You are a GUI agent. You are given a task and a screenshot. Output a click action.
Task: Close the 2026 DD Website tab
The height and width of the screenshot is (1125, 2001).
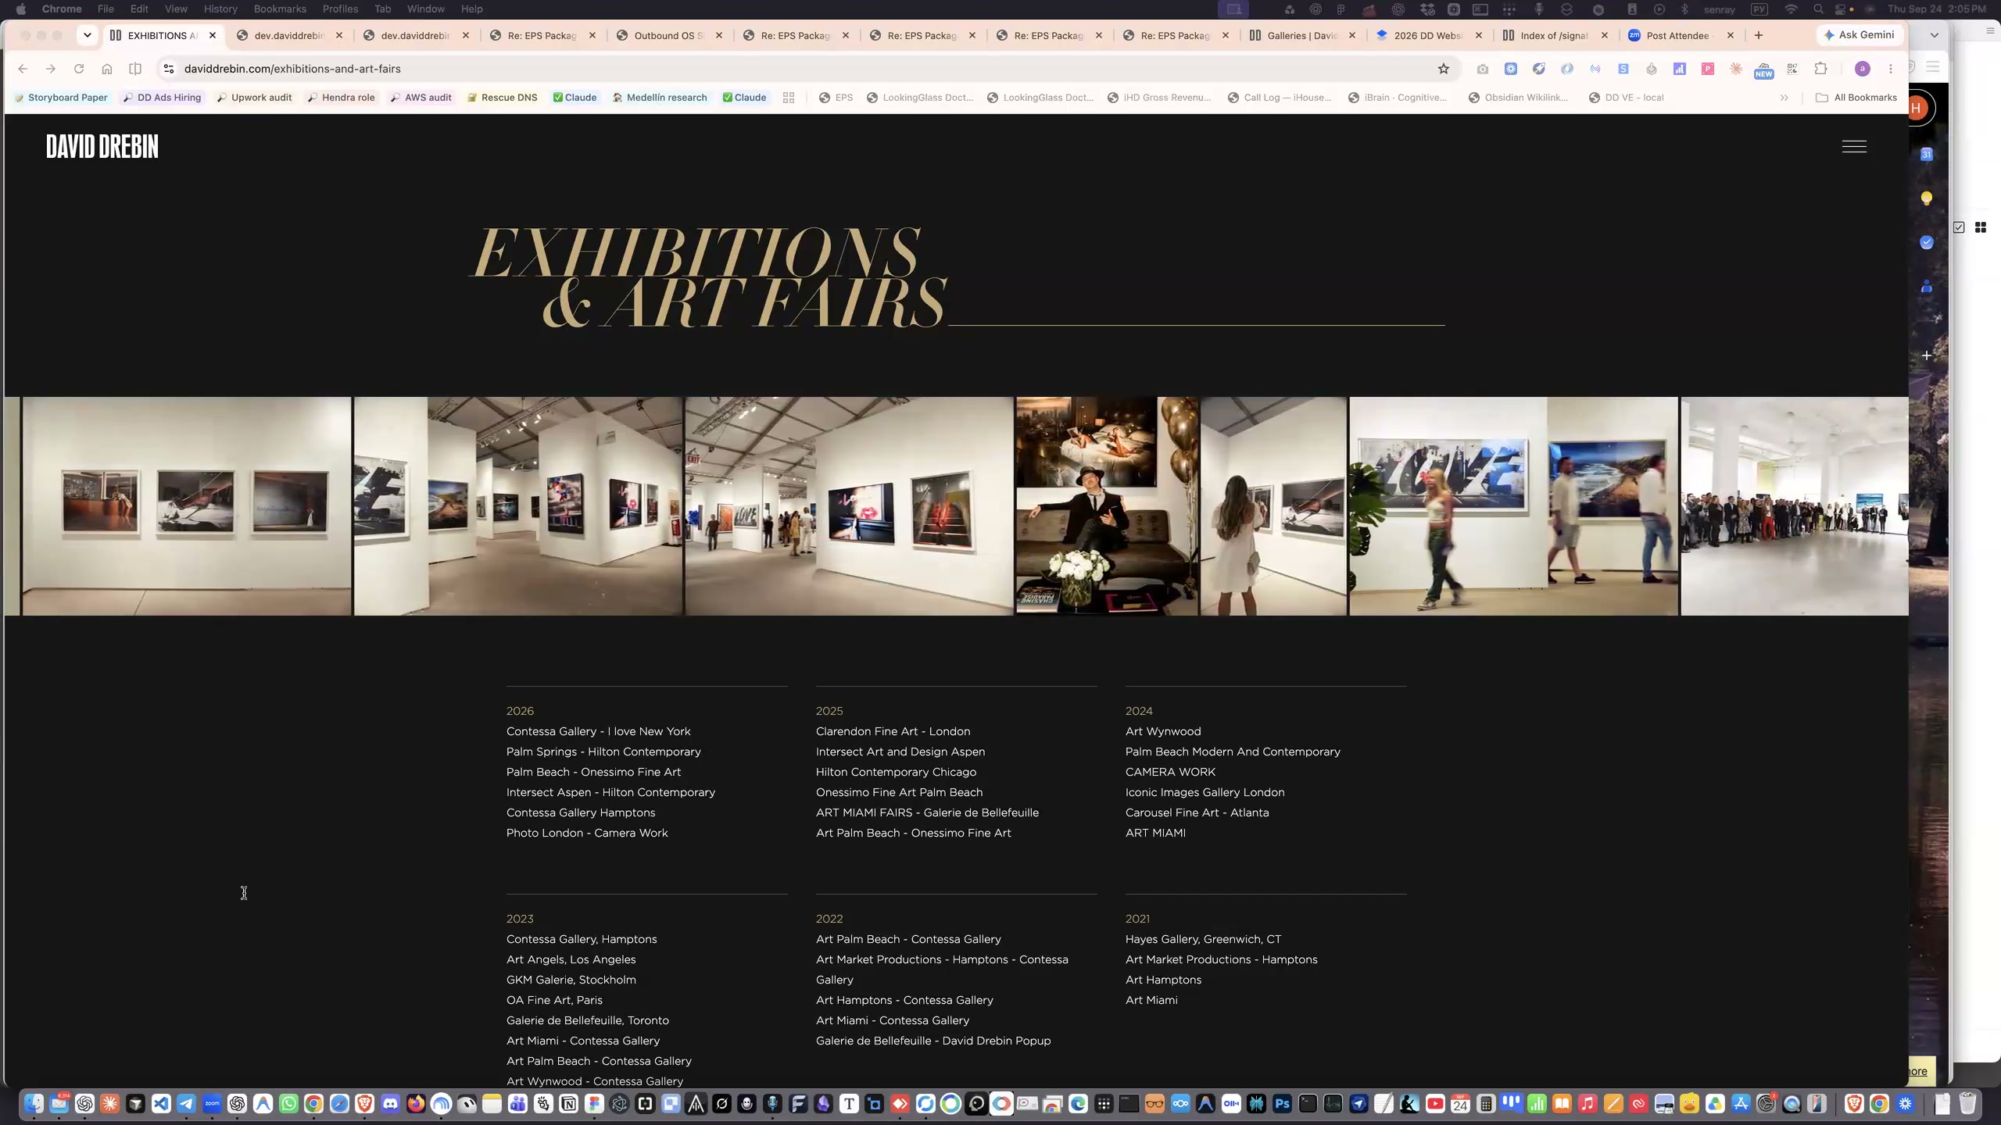pos(1479,35)
